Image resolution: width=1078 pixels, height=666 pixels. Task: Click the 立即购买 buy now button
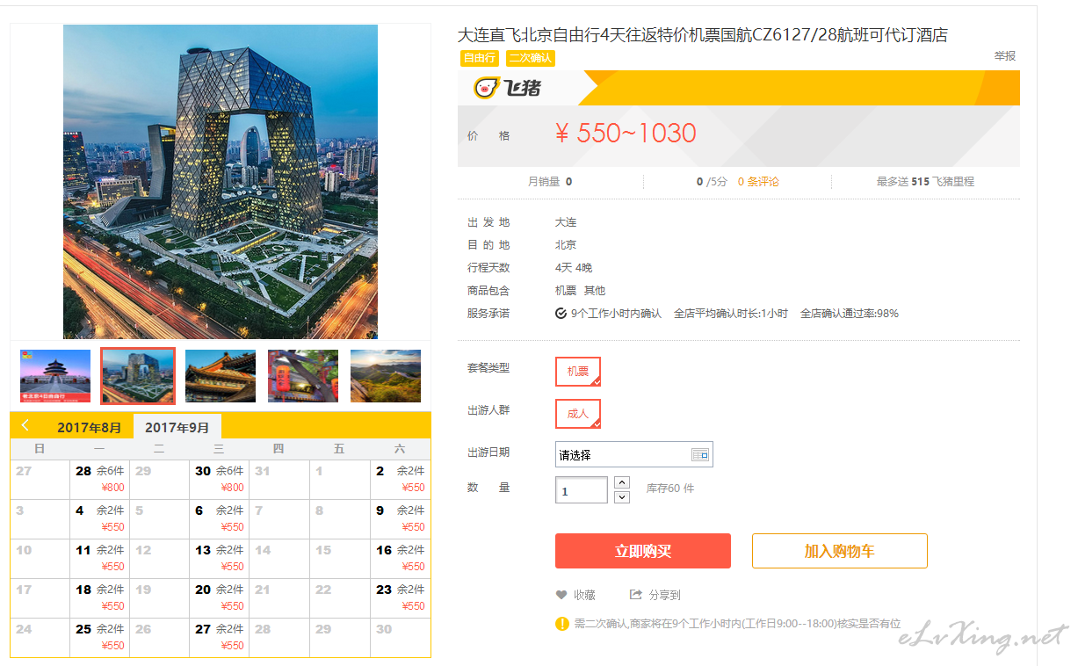point(642,551)
